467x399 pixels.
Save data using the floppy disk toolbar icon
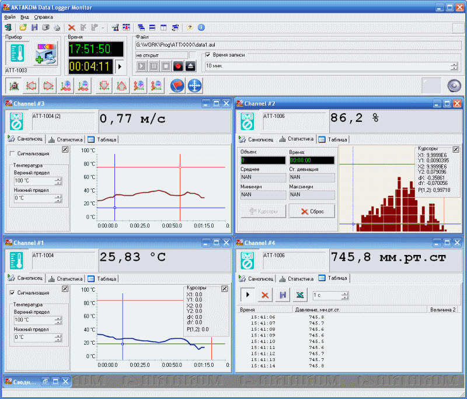tap(34, 27)
